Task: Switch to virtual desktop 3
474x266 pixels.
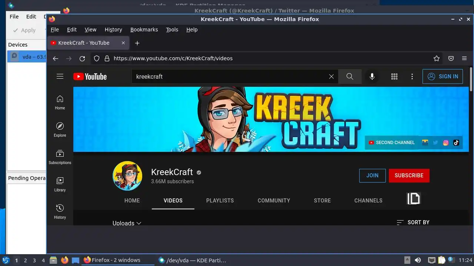Action: click(x=34, y=260)
